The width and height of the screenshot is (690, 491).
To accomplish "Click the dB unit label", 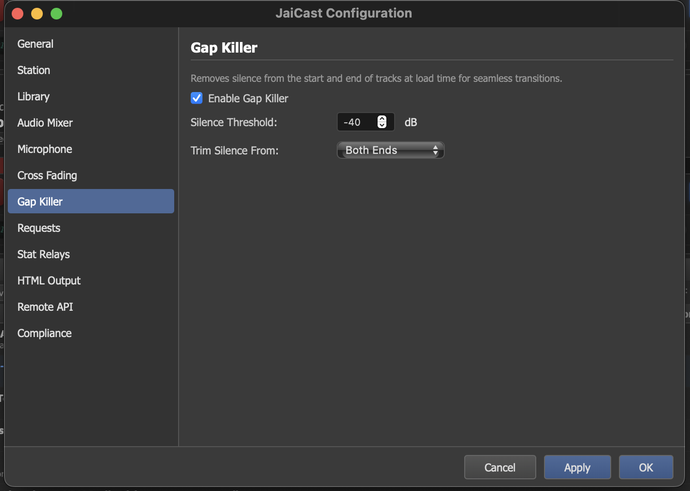I will coord(411,122).
